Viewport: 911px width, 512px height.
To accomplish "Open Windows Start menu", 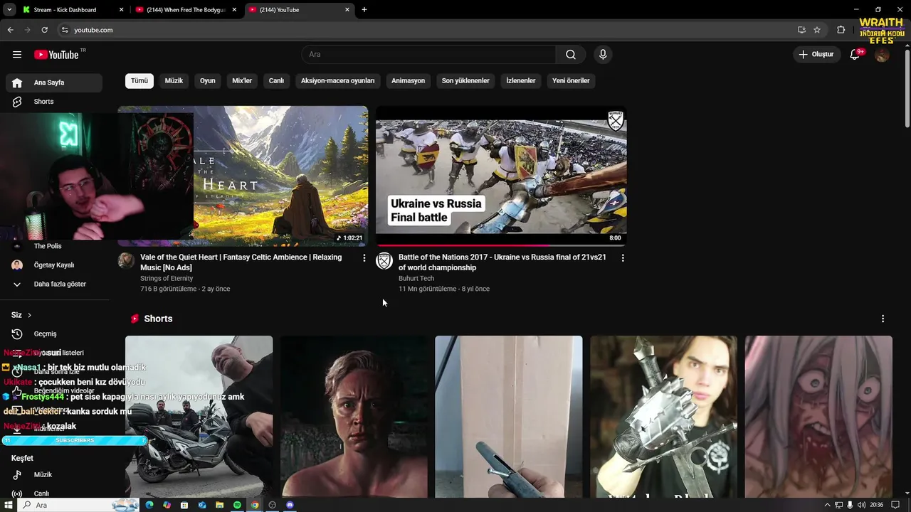I will pos(9,505).
